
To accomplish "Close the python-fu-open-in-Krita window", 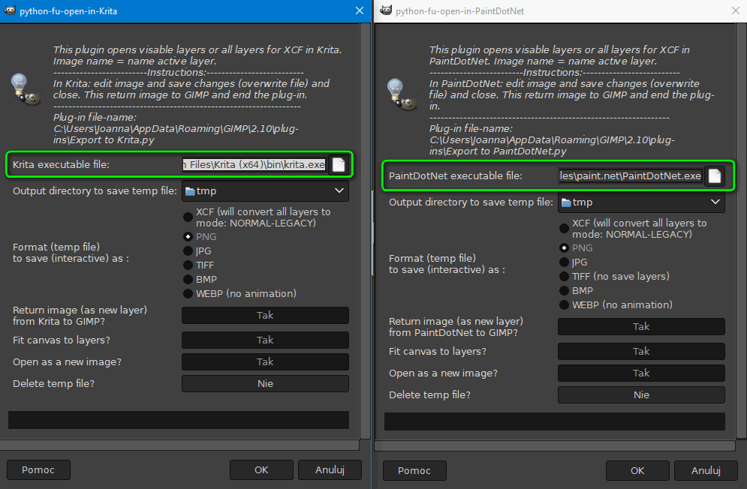I will (x=360, y=10).
